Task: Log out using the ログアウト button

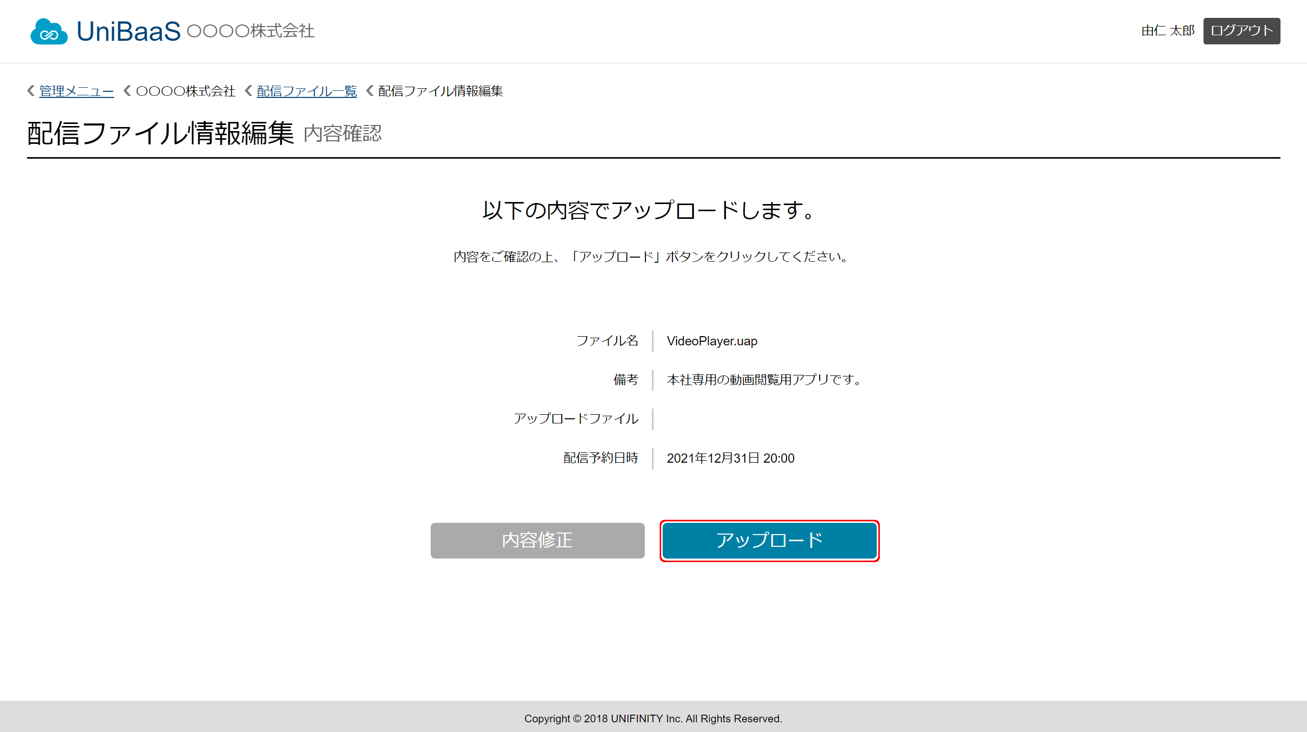Action: [x=1241, y=31]
